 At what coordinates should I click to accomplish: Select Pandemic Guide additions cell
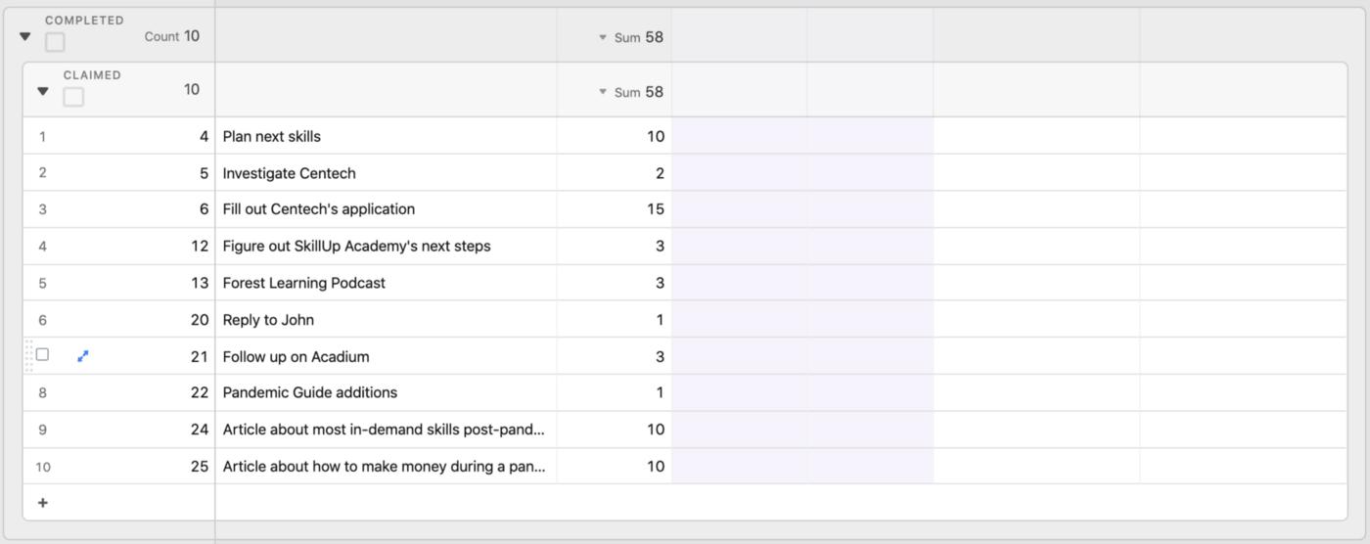[x=386, y=392]
